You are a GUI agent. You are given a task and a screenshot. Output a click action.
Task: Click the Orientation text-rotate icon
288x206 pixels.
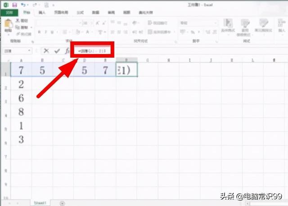(135, 23)
